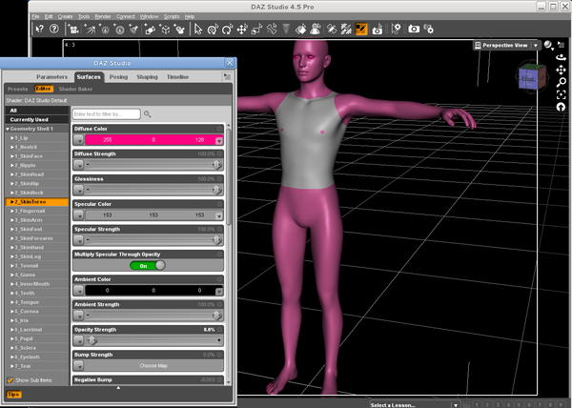Image resolution: width=572 pixels, height=408 pixels.
Task: Click Choose Map under Bump Strength
Action: (x=153, y=365)
